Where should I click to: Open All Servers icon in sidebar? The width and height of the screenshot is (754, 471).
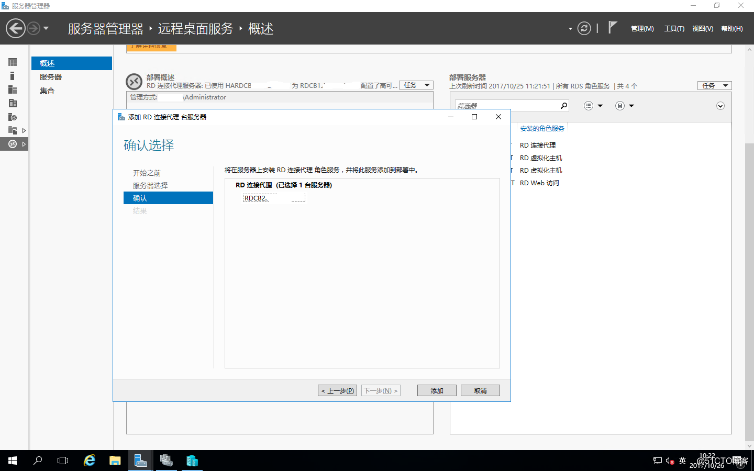point(13,89)
